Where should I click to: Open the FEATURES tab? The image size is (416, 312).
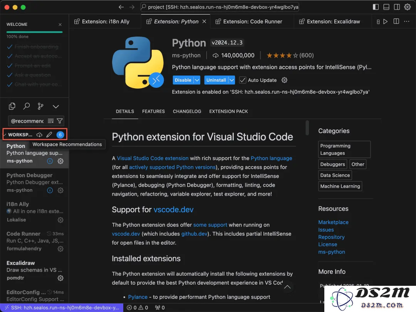click(153, 111)
